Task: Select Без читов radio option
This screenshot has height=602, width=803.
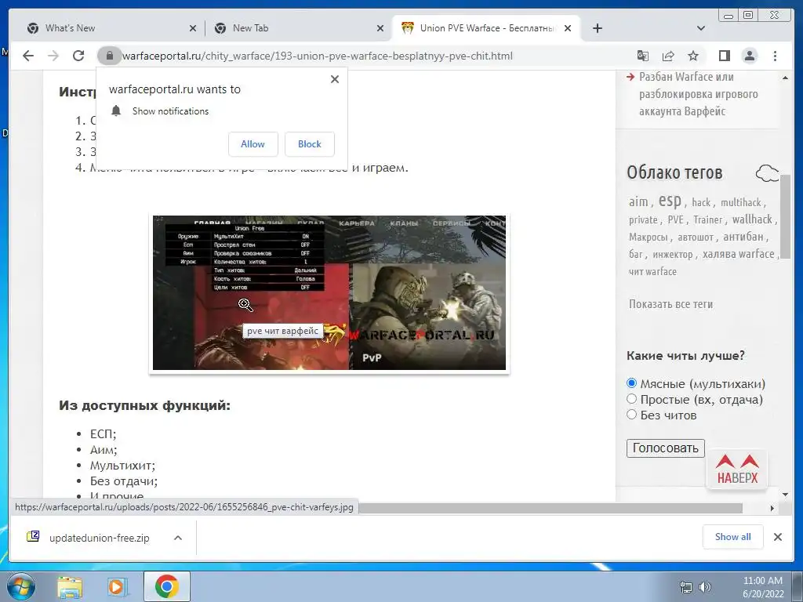Action: 631,414
